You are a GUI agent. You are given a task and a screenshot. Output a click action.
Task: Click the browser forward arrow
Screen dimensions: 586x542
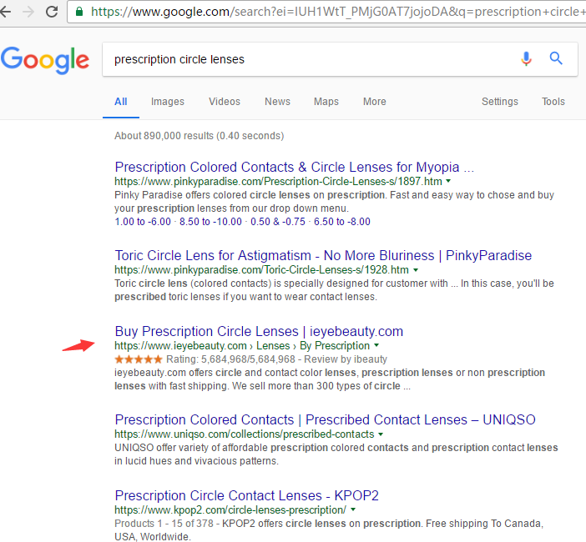pyautogui.click(x=28, y=12)
